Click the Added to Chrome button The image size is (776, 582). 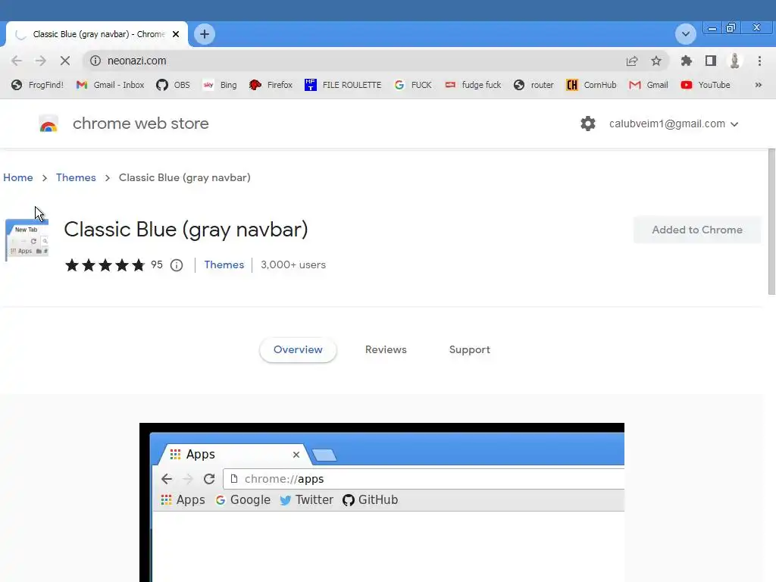tap(697, 230)
